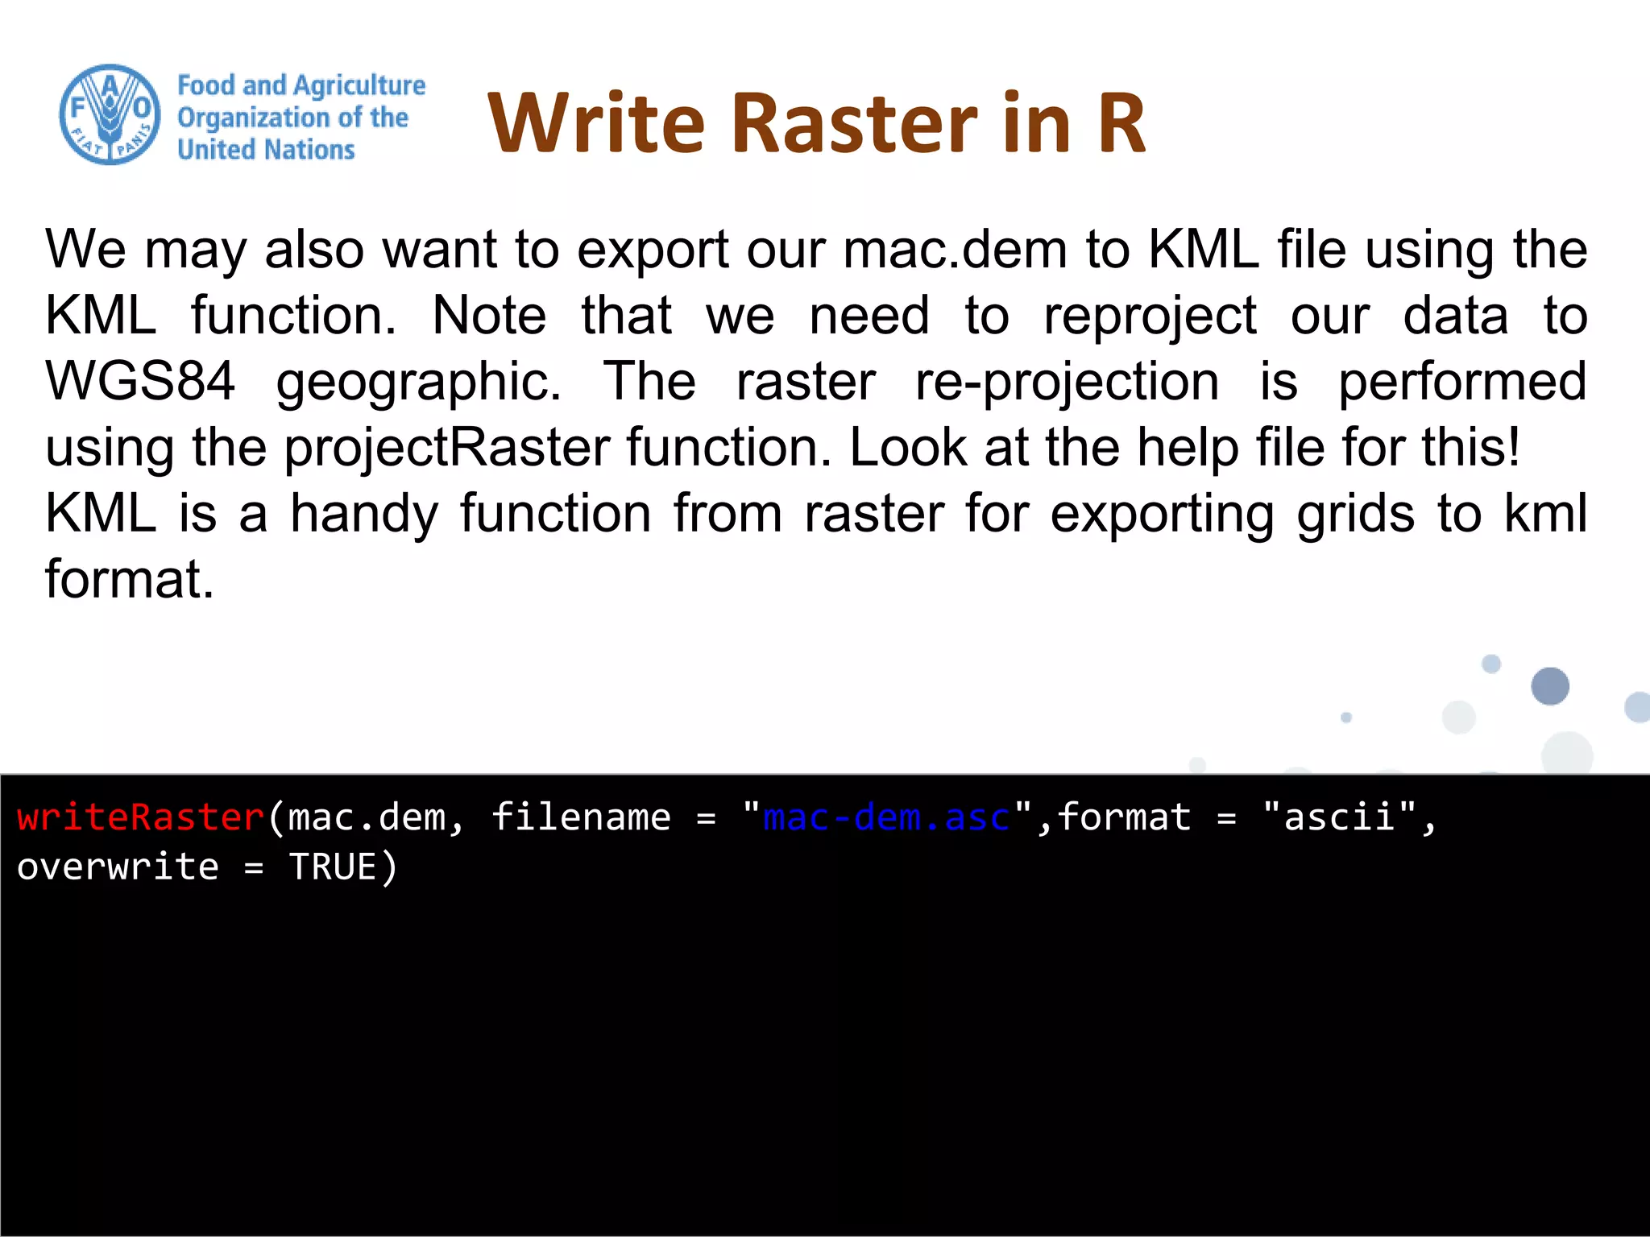Click the red 'writeRaster' function name
Image resolution: width=1650 pixels, height=1237 pixels.
point(141,817)
